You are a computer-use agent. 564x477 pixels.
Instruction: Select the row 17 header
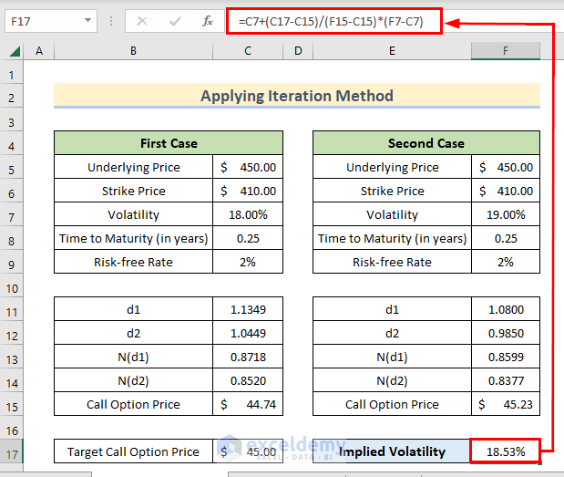pyautogui.click(x=13, y=451)
